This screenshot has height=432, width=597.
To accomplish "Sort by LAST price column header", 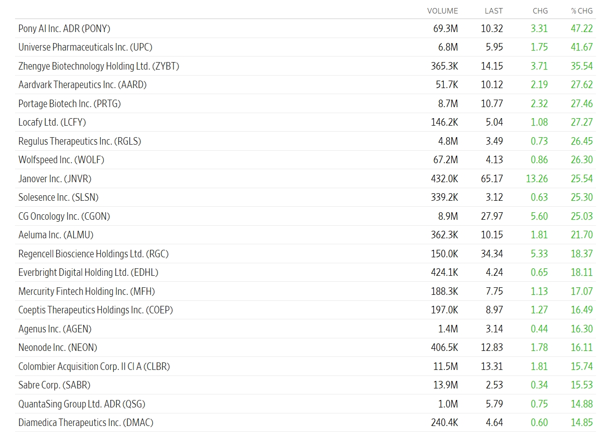I will click(x=493, y=11).
